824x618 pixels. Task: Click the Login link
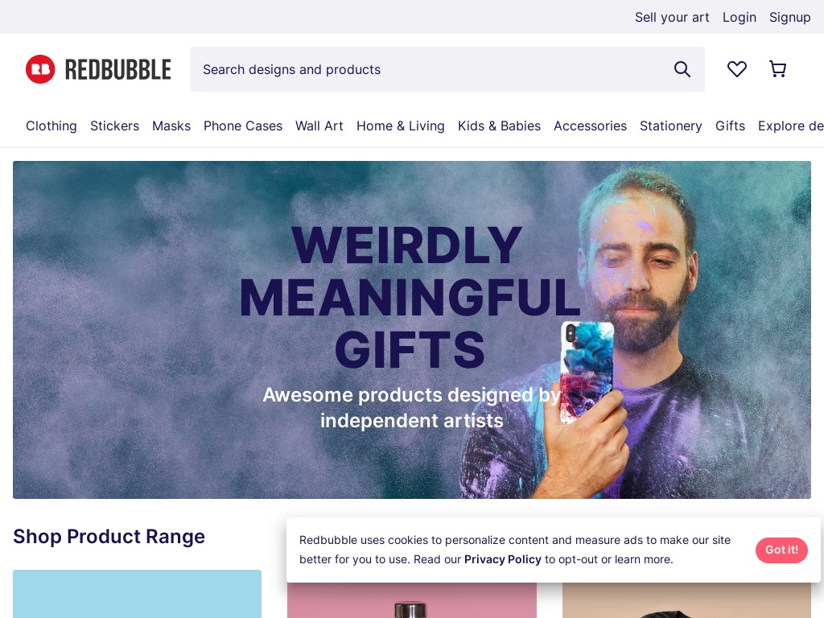point(739,18)
